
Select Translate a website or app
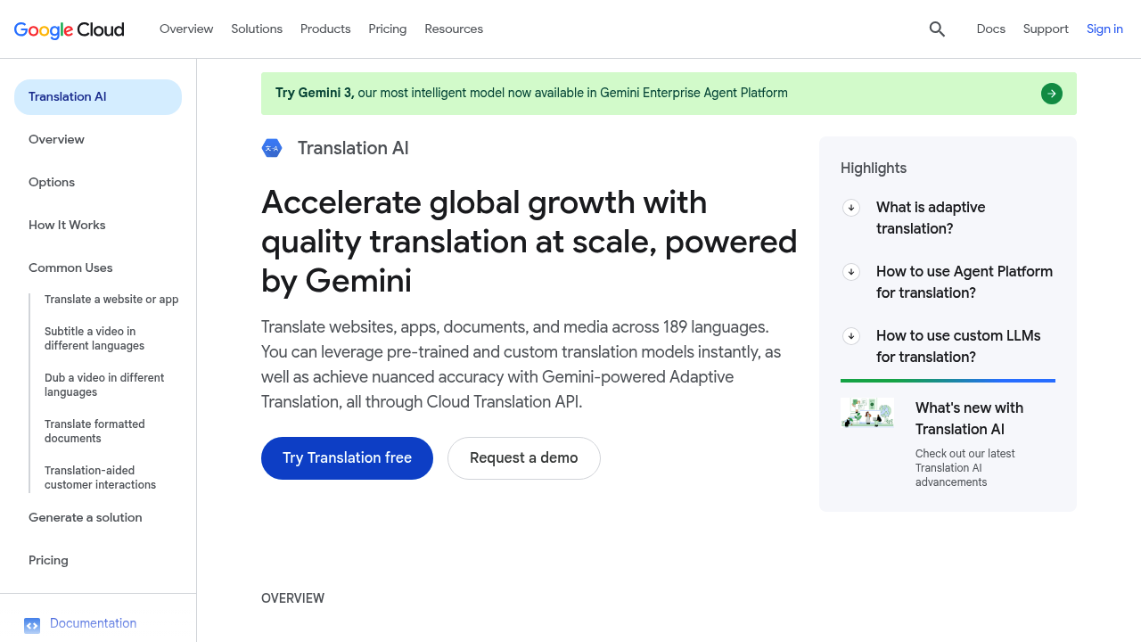[111, 300]
